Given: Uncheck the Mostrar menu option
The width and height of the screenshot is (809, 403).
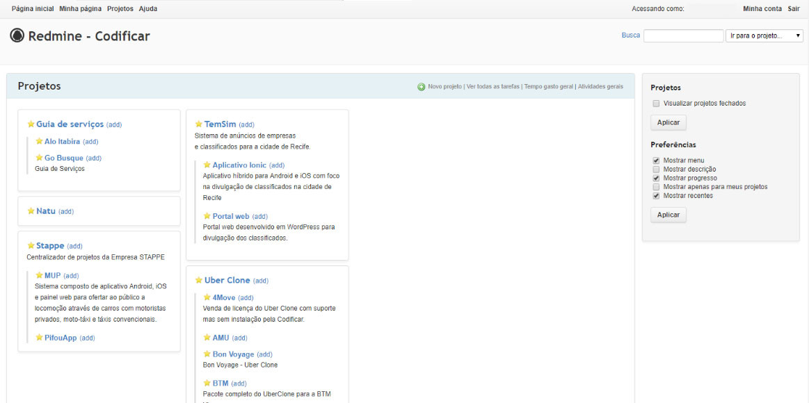Looking at the screenshot, I should [x=656, y=161].
